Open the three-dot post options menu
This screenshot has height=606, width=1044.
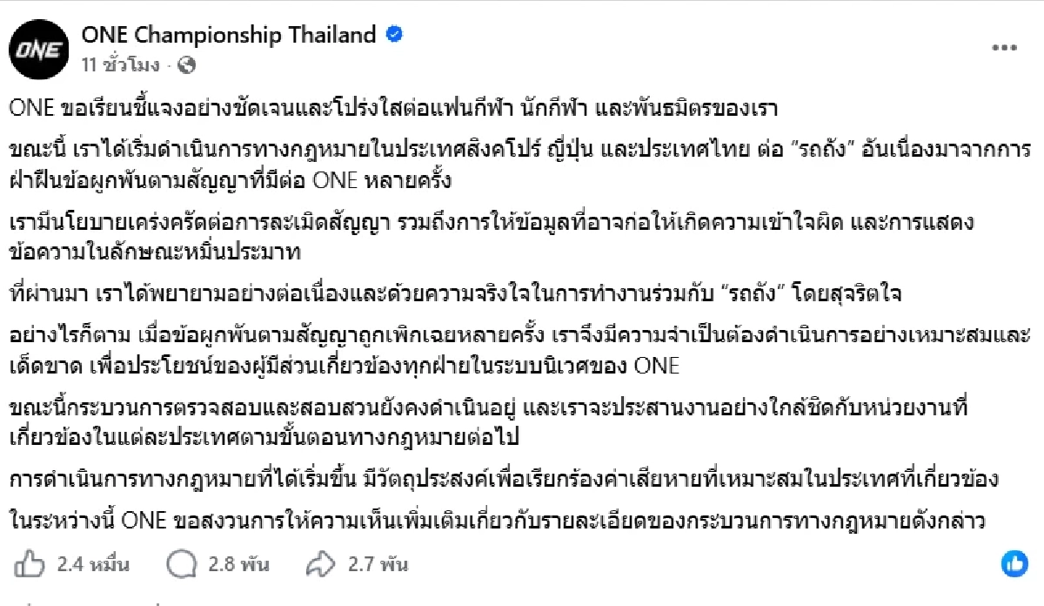(1007, 48)
